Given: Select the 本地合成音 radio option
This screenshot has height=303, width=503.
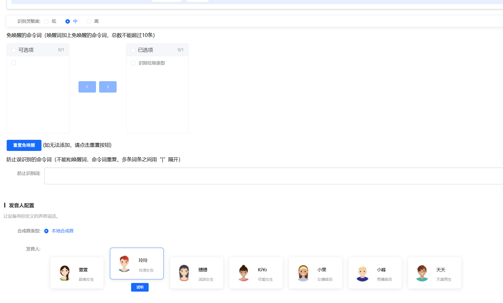Looking at the screenshot, I should pyautogui.click(x=46, y=231).
